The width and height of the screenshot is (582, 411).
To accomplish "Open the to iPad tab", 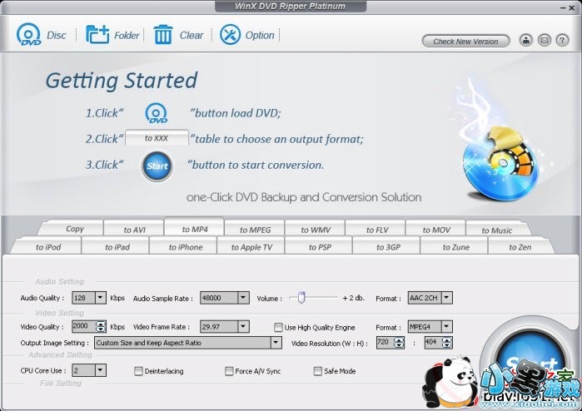I will pos(117,246).
